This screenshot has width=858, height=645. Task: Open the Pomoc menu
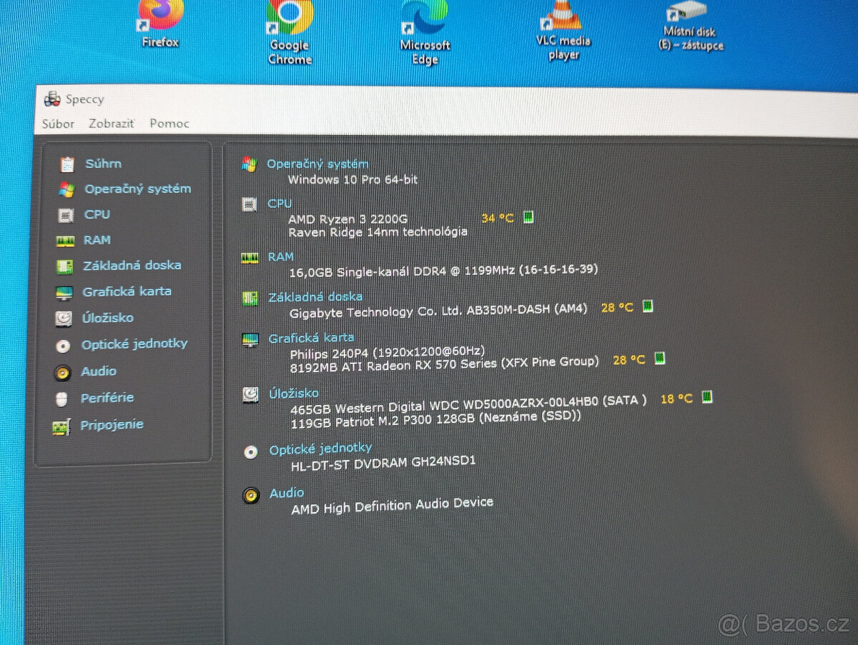[x=169, y=123]
